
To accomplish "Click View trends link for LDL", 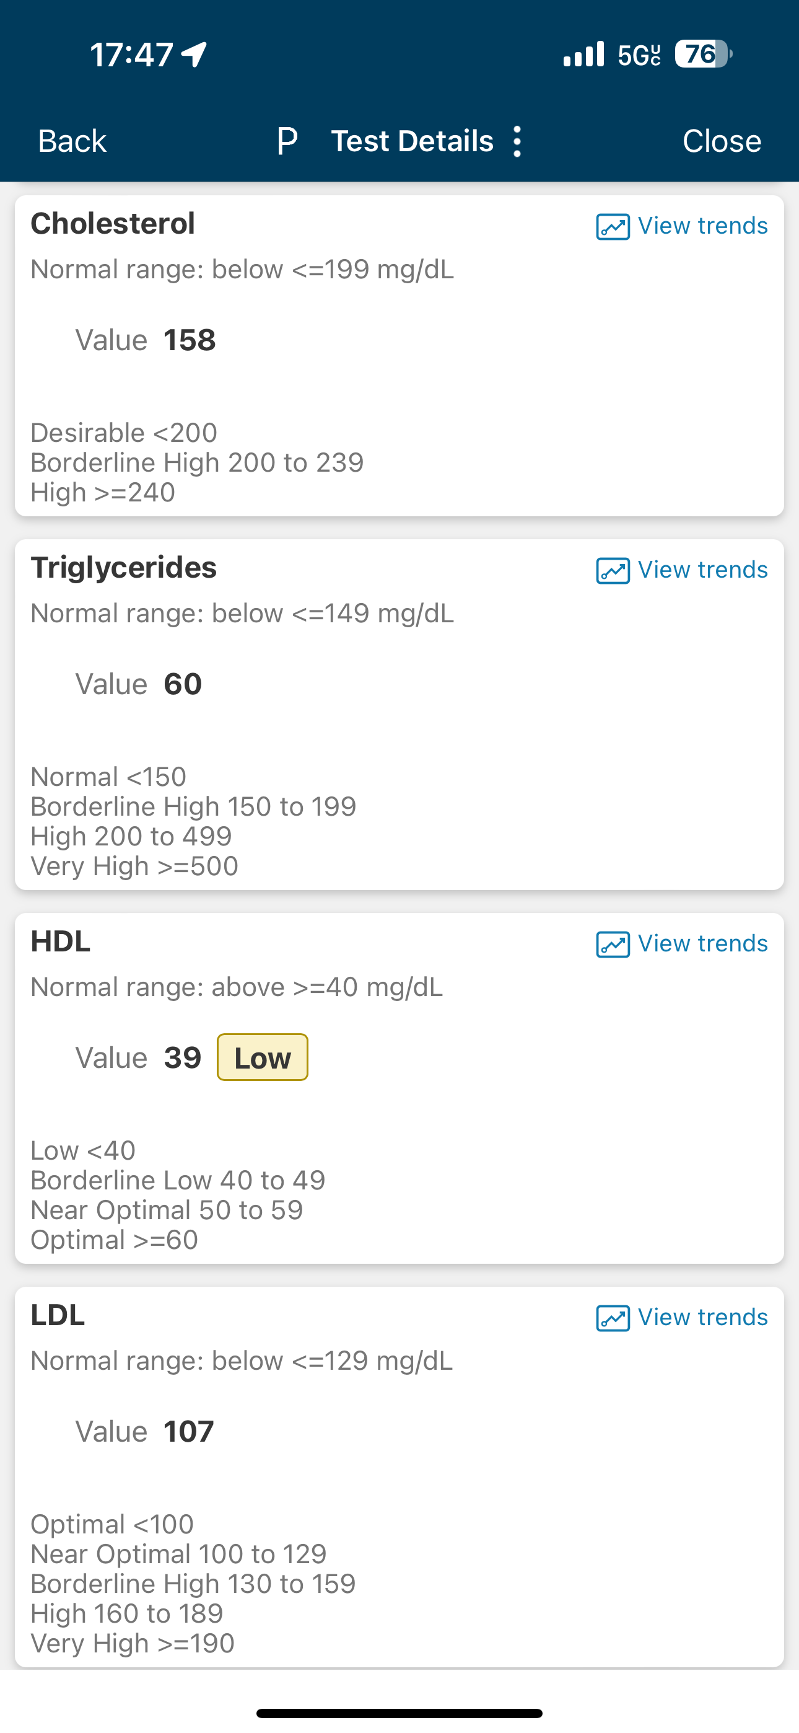I will [703, 1316].
